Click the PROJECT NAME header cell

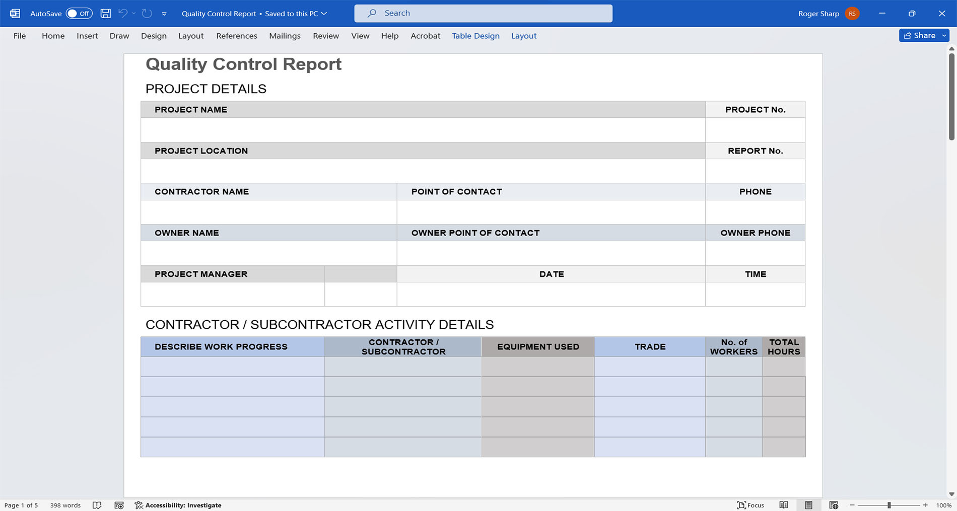(423, 109)
